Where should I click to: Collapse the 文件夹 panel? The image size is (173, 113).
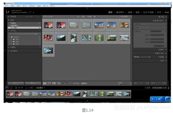[x=8, y=31]
